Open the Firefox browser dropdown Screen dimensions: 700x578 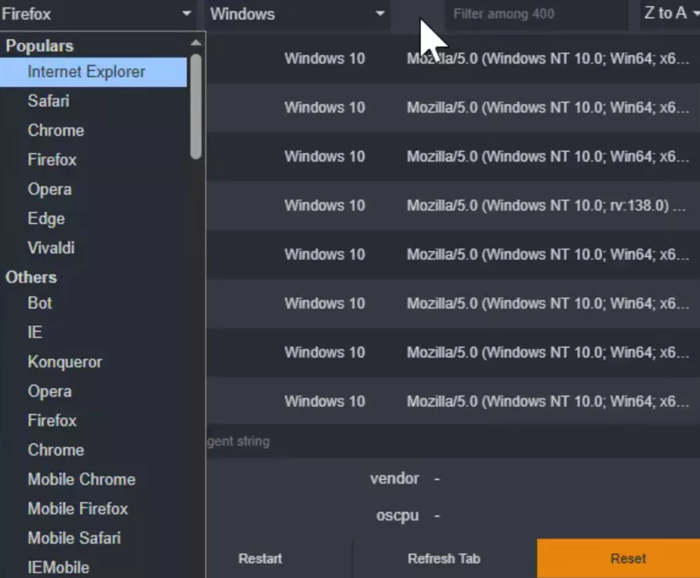[97, 14]
